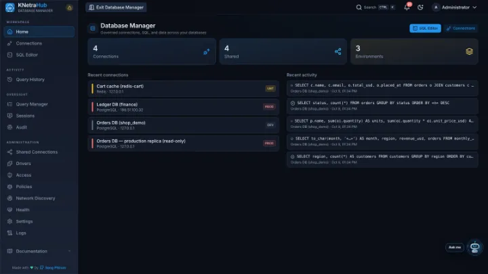
Task: Select Home in the sidebar
Action: point(39,32)
